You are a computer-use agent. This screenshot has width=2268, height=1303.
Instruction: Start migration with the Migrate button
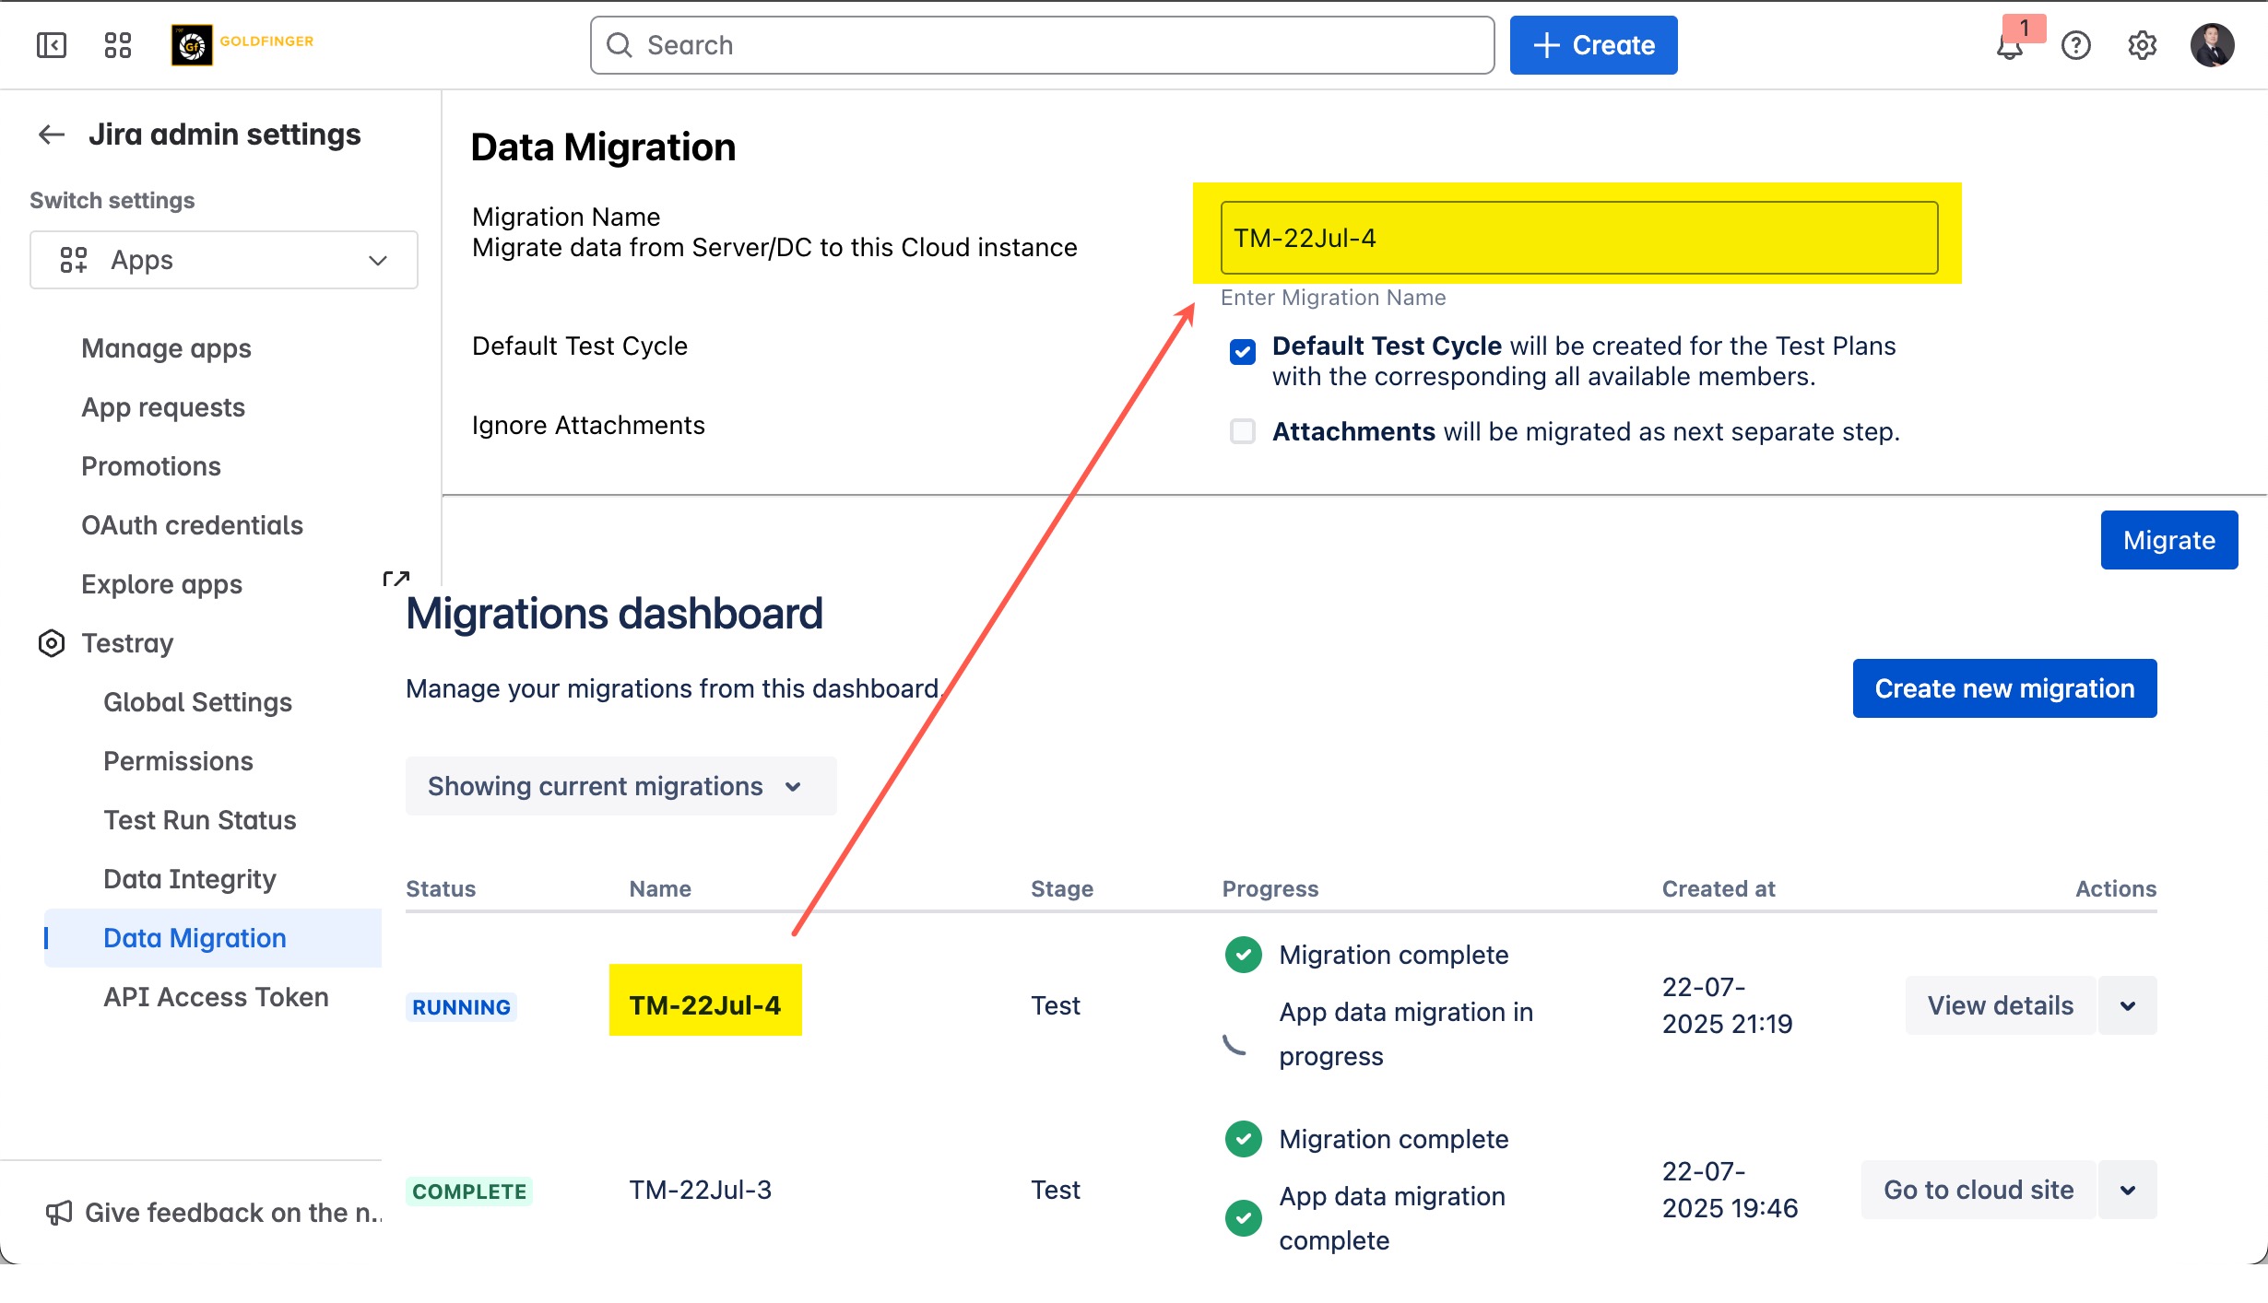click(x=2168, y=540)
